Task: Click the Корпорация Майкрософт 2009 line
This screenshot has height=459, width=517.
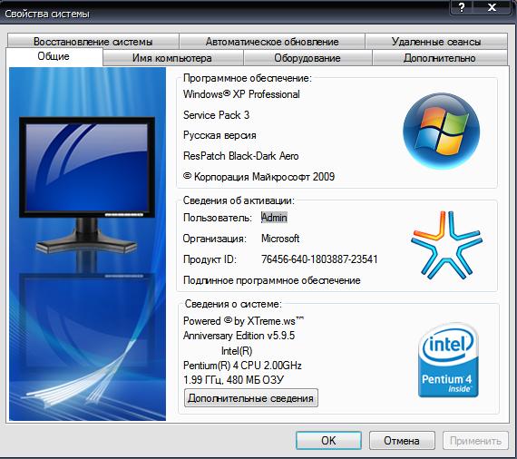Action: (258, 177)
